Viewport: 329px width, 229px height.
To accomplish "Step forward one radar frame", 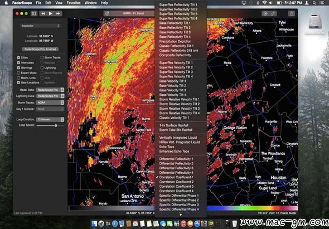I will (x=58, y=13).
